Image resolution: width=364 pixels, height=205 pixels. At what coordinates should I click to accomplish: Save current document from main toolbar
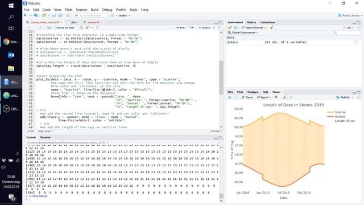pyautogui.click(x=54, y=15)
